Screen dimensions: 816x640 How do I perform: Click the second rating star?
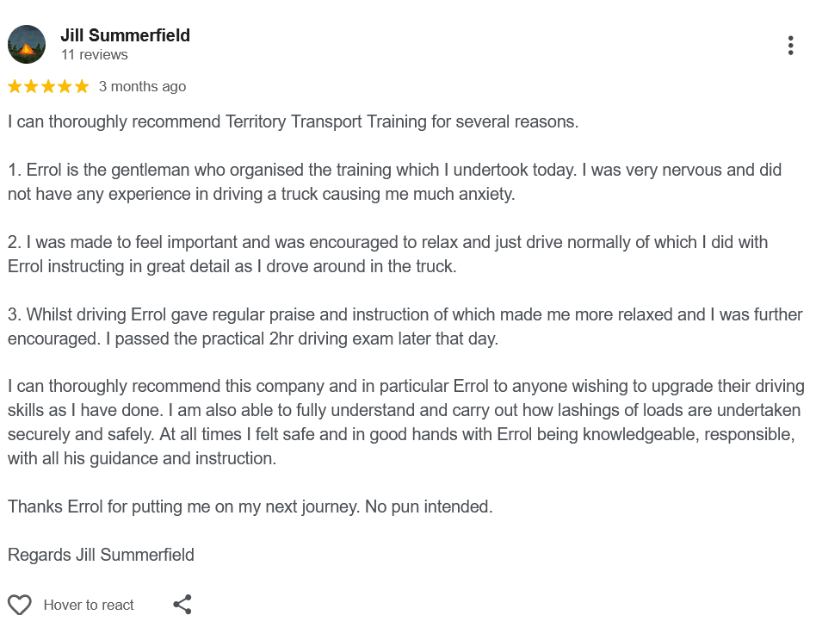[x=32, y=86]
